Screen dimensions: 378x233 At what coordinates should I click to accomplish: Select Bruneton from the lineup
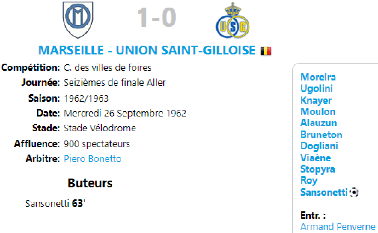coord(321,135)
